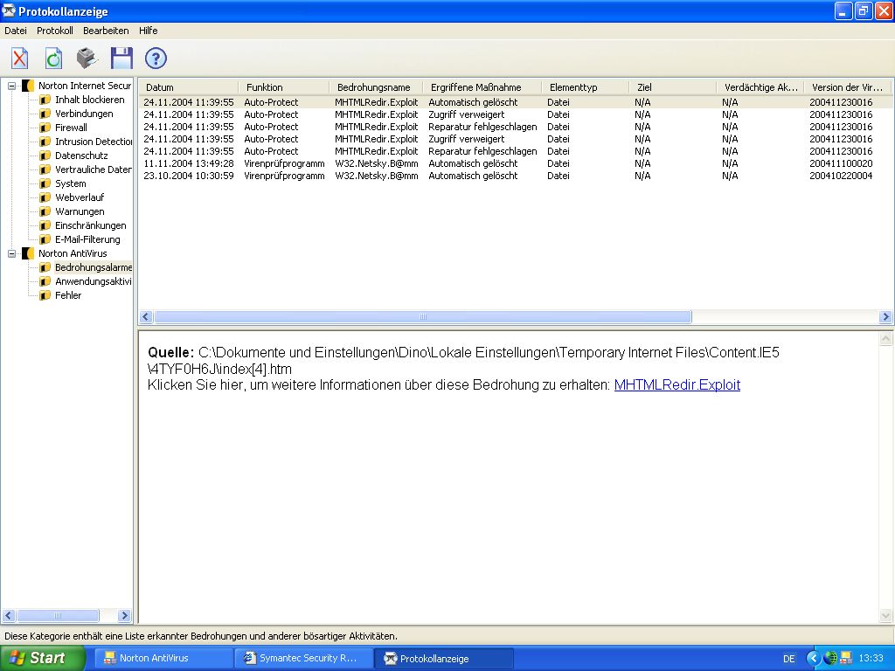Screen dimensions: 895x671
Task: Select the Webverlauf log category
Action: pos(80,197)
